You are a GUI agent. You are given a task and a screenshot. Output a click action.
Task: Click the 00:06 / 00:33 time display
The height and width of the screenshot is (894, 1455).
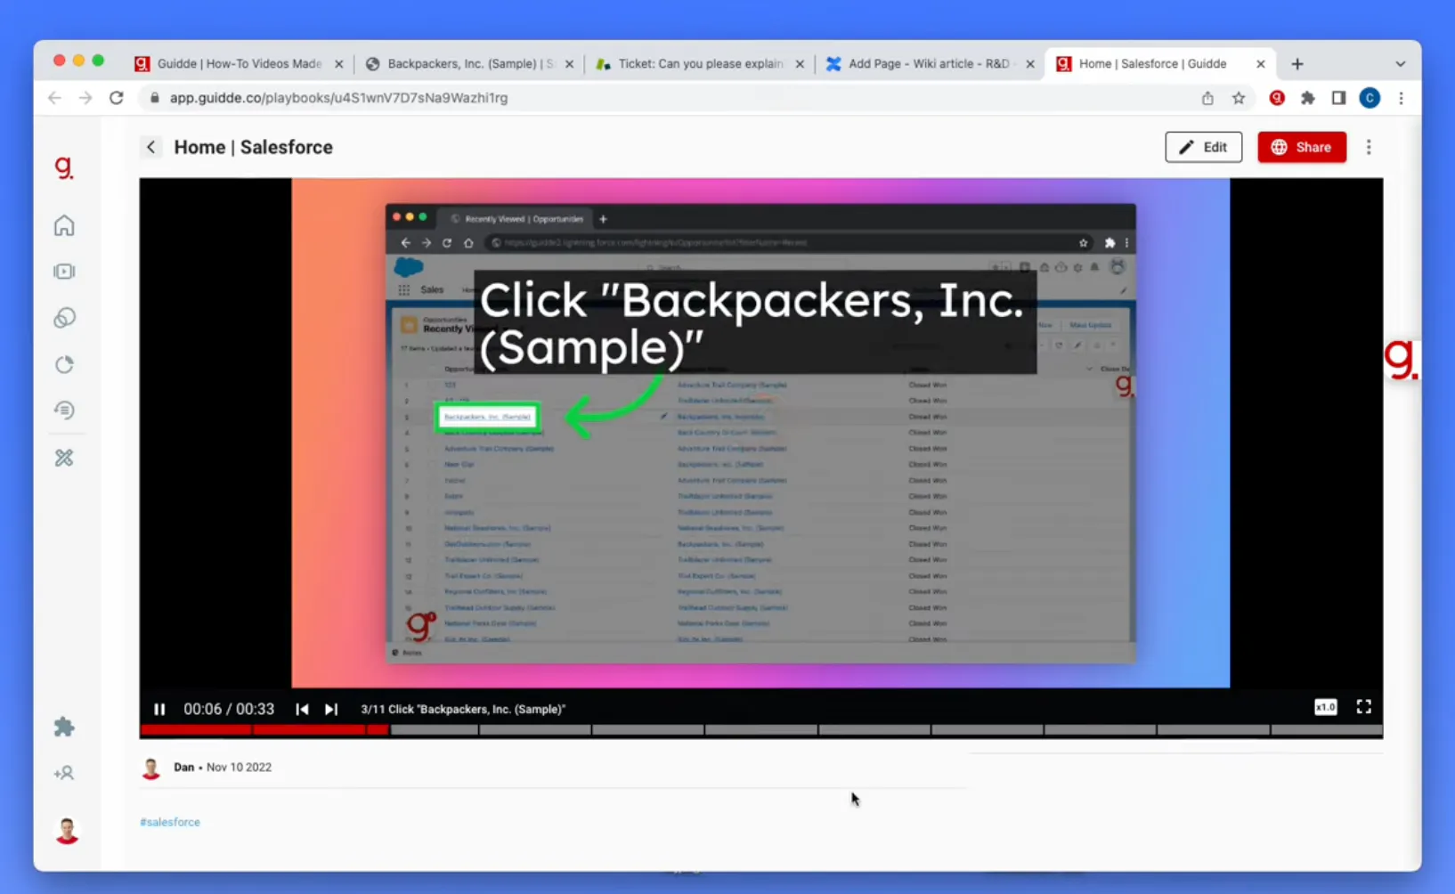click(229, 709)
